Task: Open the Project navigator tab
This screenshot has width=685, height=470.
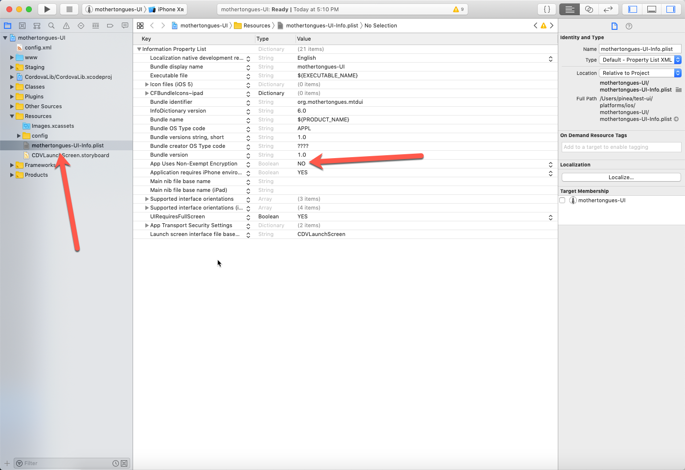Action: (7, 25)
